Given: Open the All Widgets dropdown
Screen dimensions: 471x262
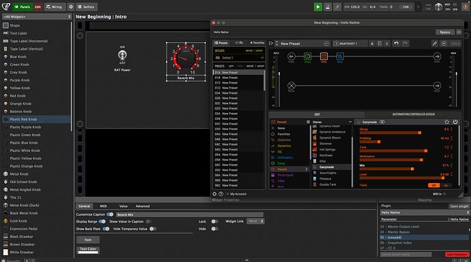Looking at the screenshot, I should point(37,17).
